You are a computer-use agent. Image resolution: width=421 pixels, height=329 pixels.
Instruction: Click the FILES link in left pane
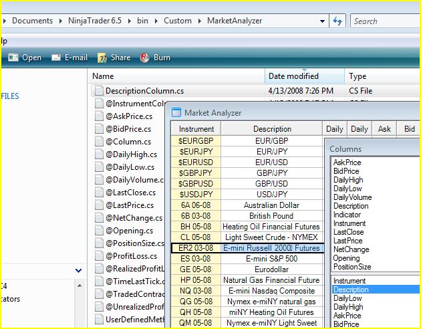click(10, 96)
